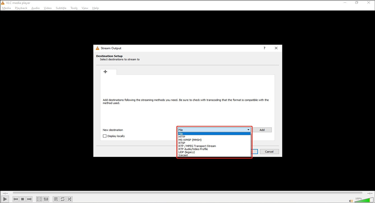
Task: Open the Media menu
Action: pos(7,8)
